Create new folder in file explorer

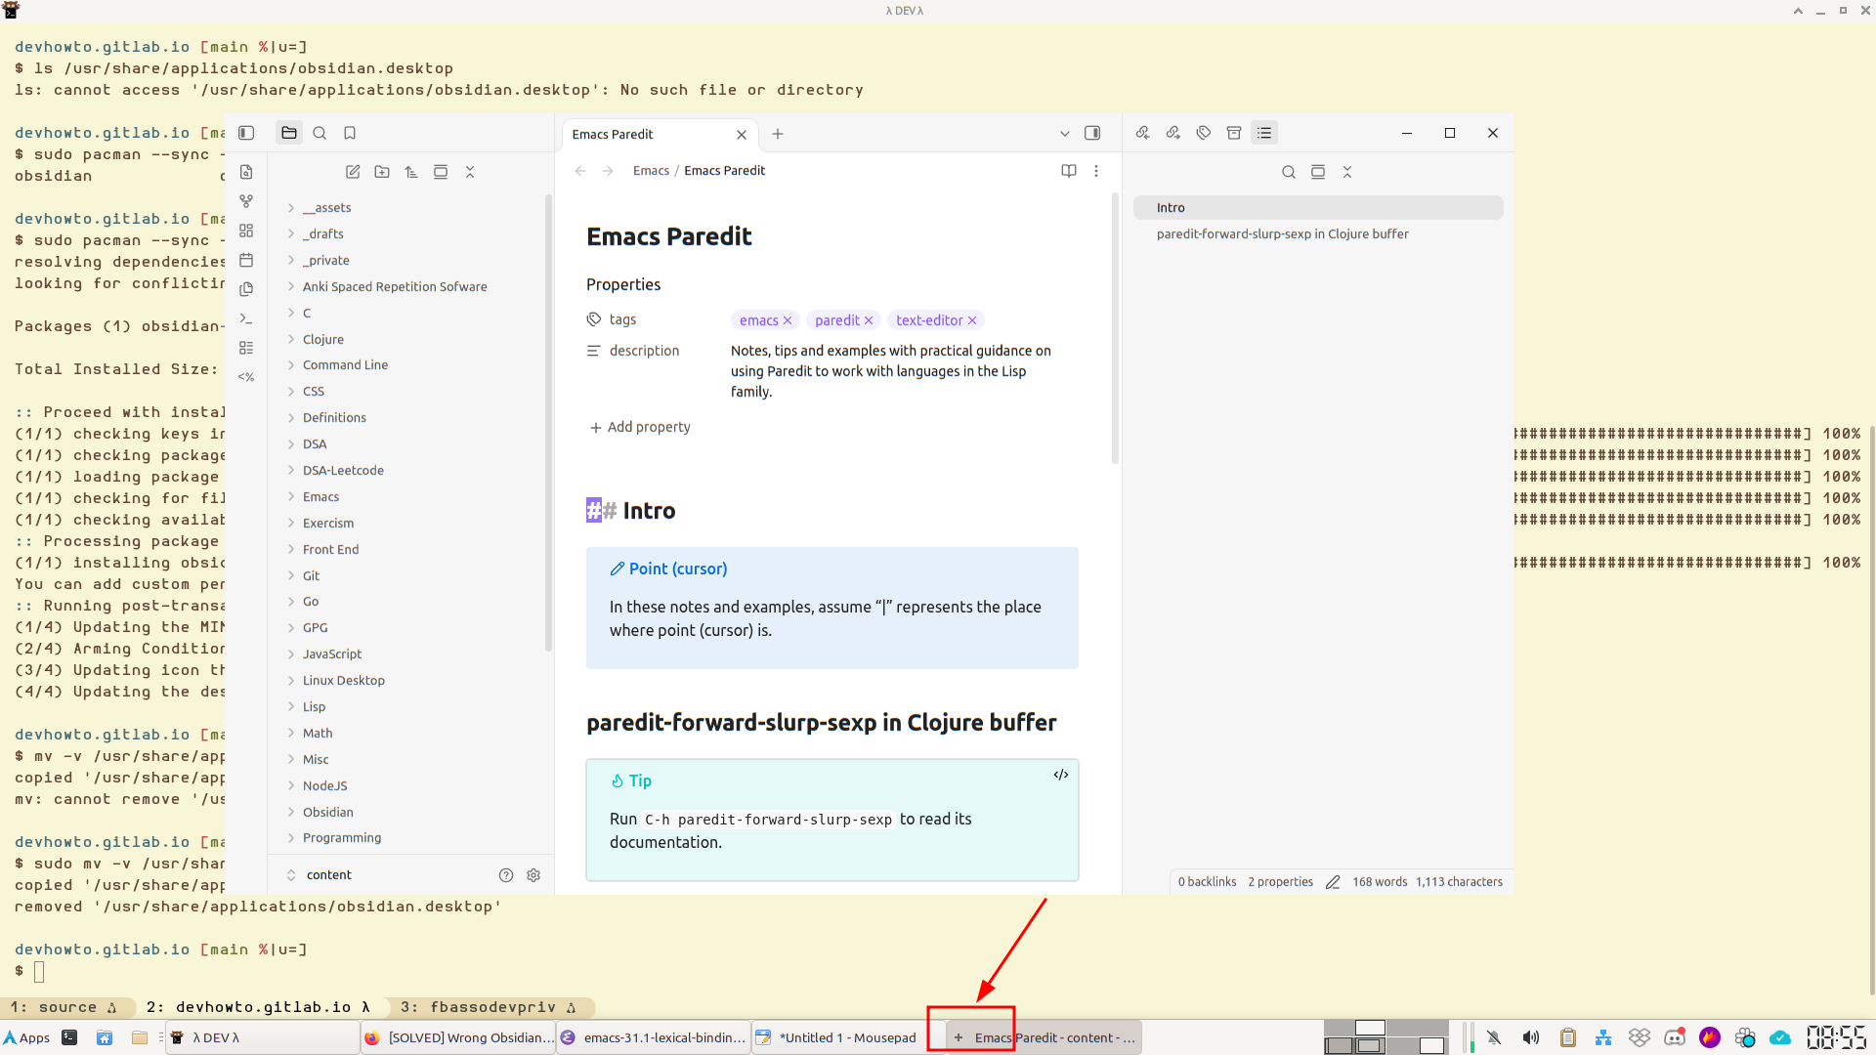coord(382,172)
